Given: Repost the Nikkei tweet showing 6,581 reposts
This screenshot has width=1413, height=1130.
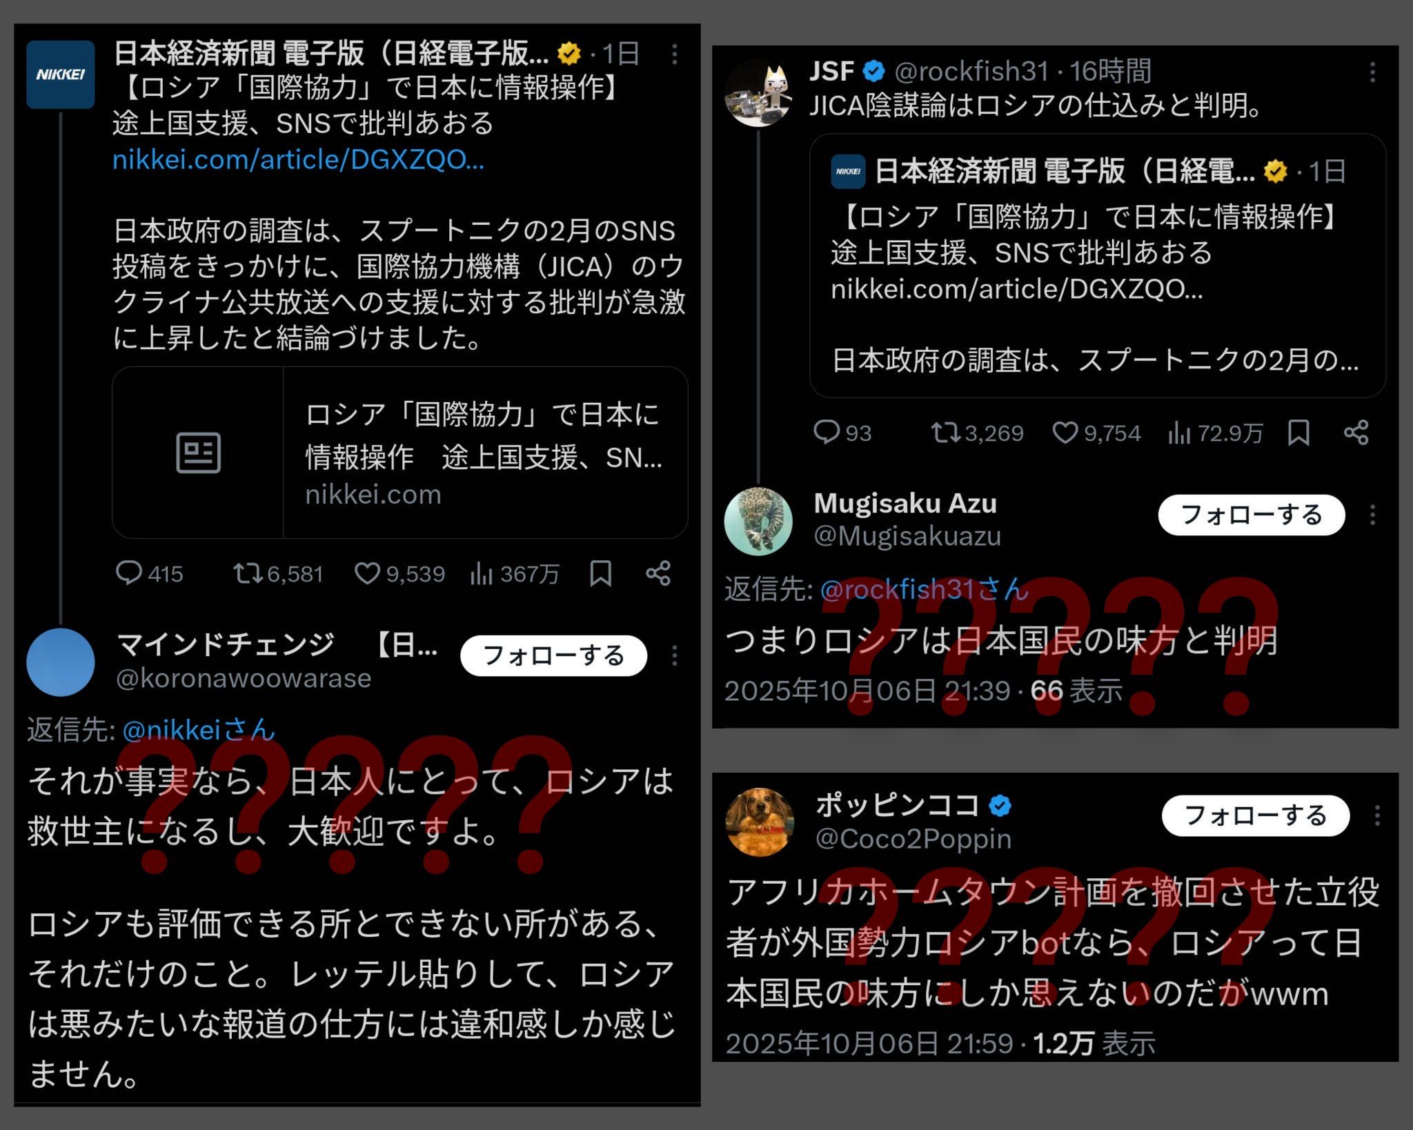Looking at the screenshot, I should pos(278,574).
